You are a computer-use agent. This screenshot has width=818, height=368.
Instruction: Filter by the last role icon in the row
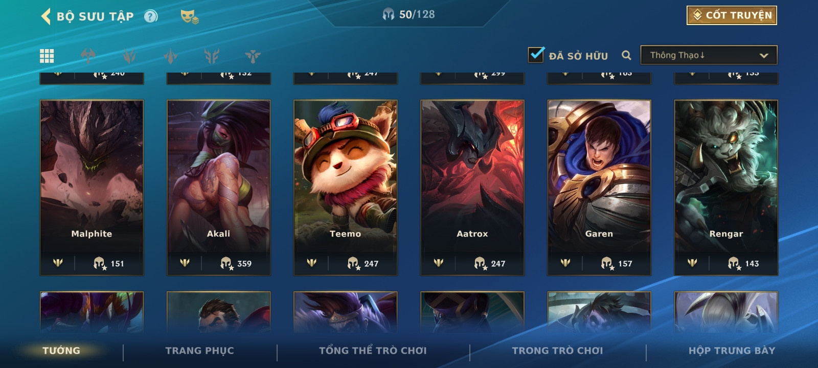coord(253,56)
